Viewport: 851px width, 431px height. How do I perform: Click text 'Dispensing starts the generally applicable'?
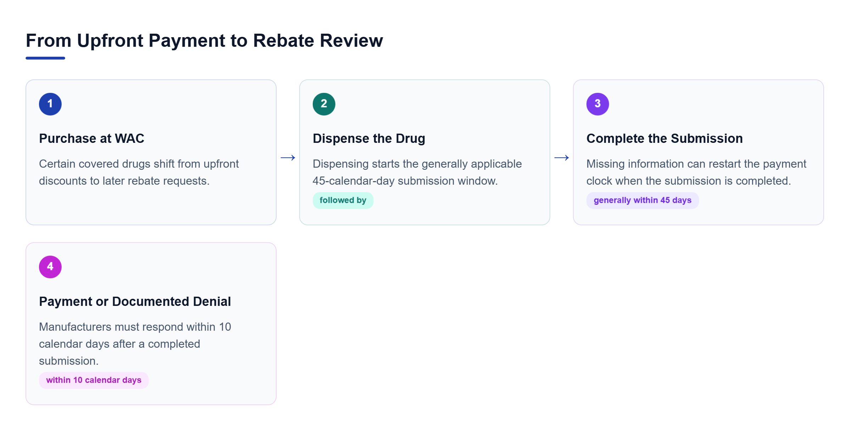point(417,164)
